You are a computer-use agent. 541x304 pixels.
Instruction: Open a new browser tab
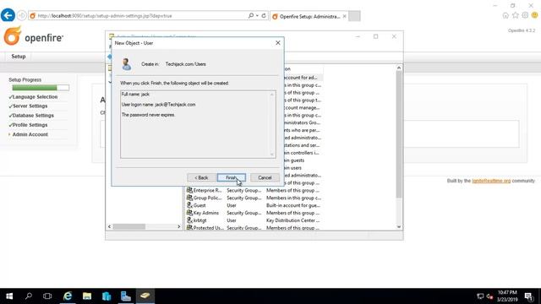point(354,16)
